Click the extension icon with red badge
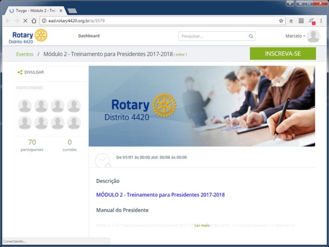Viewport: 329px width, 247px height. (311, 21)
